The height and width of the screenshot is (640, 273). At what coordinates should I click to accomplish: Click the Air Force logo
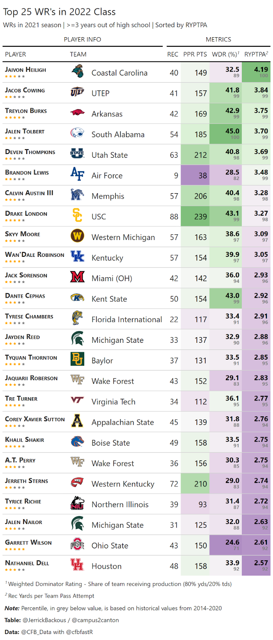tap(77, 174)
